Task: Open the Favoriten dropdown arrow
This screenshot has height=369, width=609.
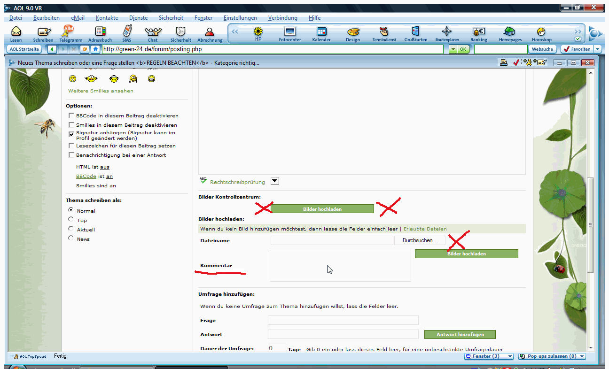Action: click(597, 49)
